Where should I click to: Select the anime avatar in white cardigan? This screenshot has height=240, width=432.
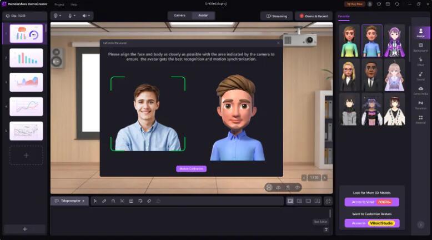tap(394, 109)
